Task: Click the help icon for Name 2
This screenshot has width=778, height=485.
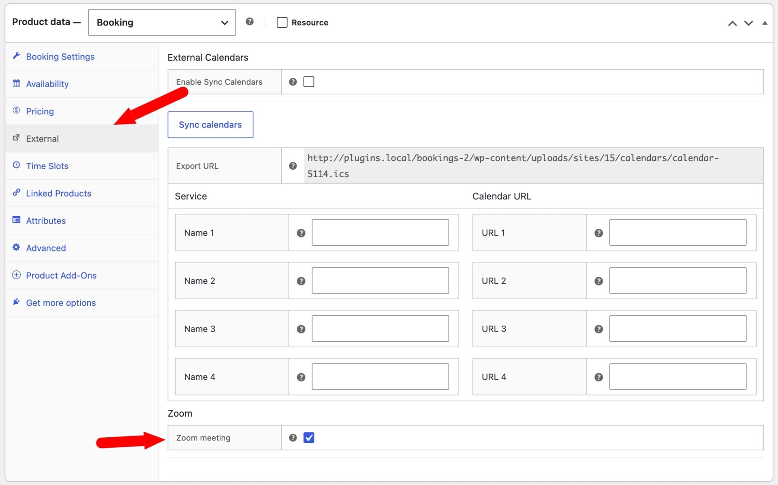Action: point(301,281)
